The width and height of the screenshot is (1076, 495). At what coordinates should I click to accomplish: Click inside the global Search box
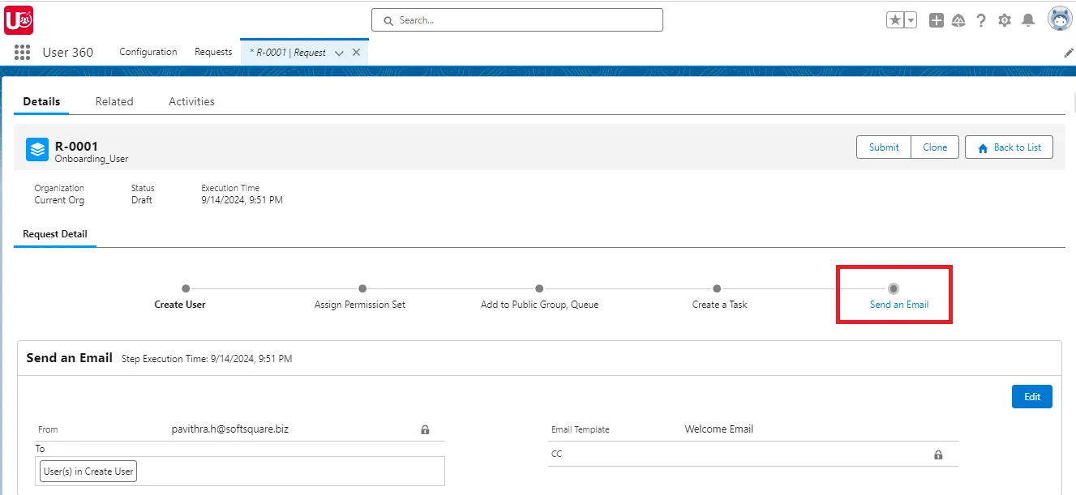point(517,19)
